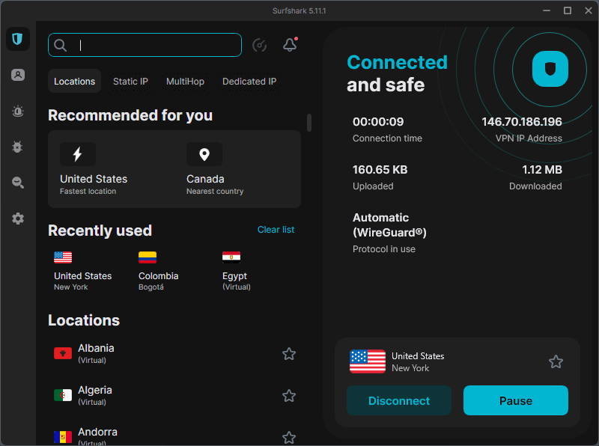Click the locations list scrollbar
The height and width of the screenshot is (446, 599).
point(309,123)
